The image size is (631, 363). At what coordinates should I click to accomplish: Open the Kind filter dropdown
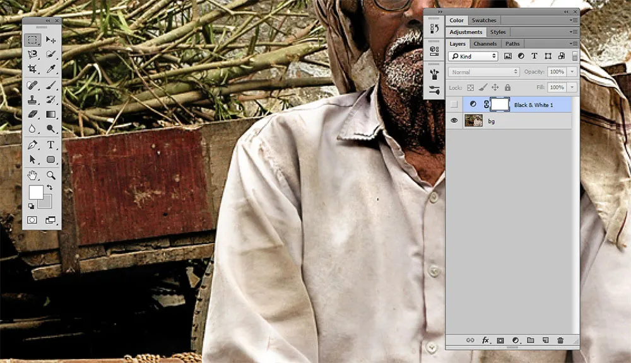pyautogui.click(x=473, y=56)
